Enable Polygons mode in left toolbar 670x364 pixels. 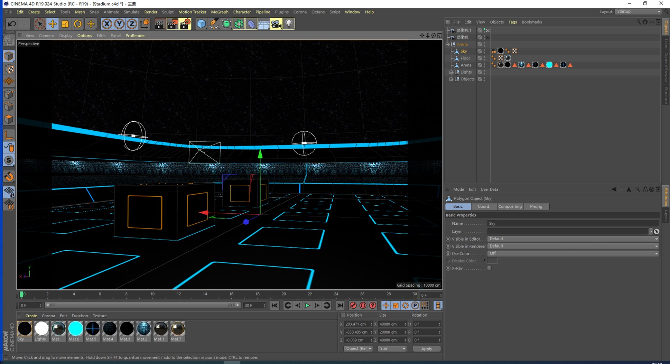pyautogui.click(x=9, y=120)
